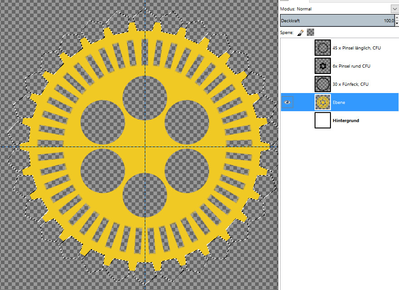
Task: Toggle the lock pixels brush icon
Action: [x=300, y=33]
